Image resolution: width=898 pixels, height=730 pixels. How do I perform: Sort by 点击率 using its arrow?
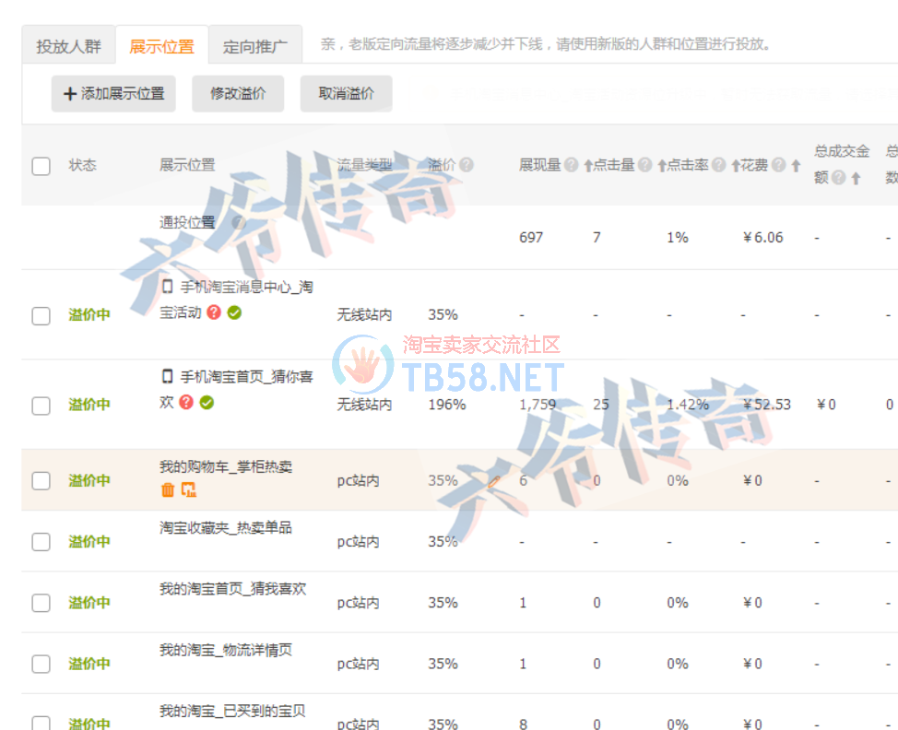click(736, 166)
